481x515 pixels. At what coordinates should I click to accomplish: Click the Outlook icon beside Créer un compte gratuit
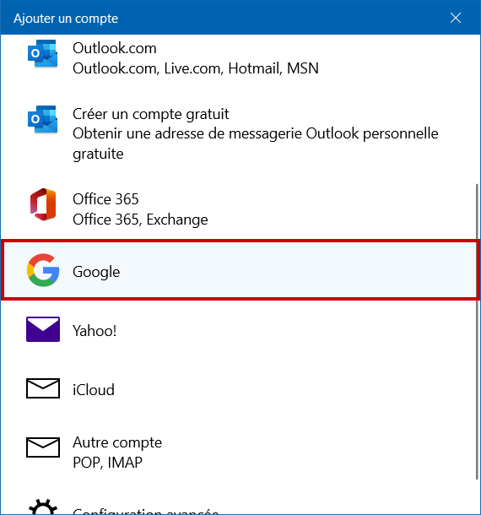point(43,119)
